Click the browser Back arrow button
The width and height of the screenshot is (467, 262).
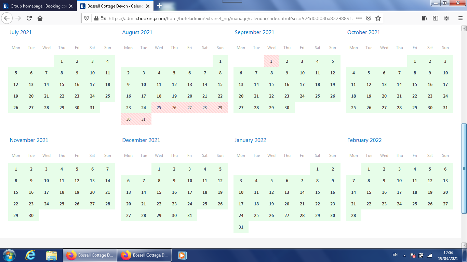pyautogui.click(x=7, y=18)
